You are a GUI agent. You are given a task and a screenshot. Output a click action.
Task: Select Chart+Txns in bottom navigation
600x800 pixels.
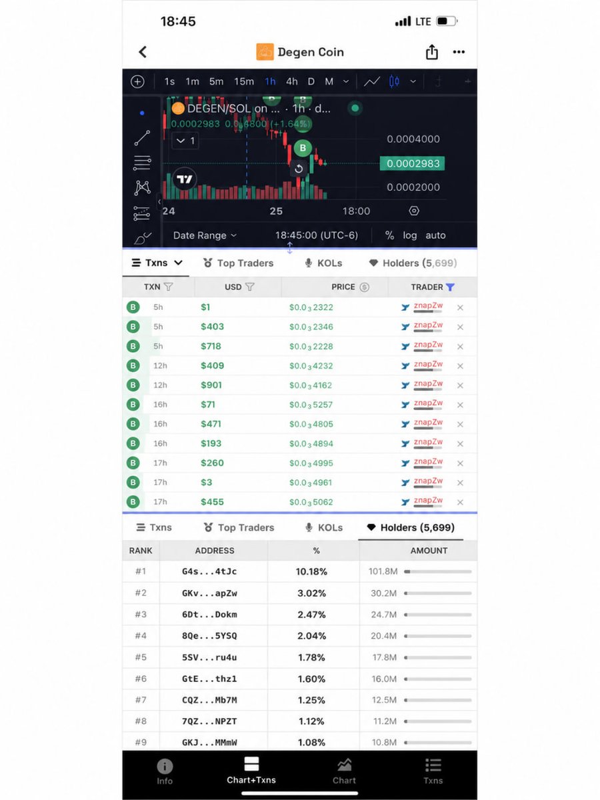tap(251, 771)
